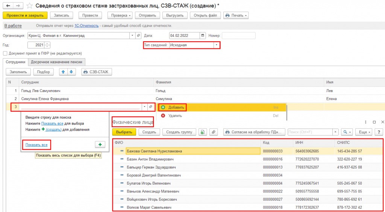The width and height of the screenshot is (385, 212).
Task: Click magnifier search dropdown button
Action: tap(347, 132)
